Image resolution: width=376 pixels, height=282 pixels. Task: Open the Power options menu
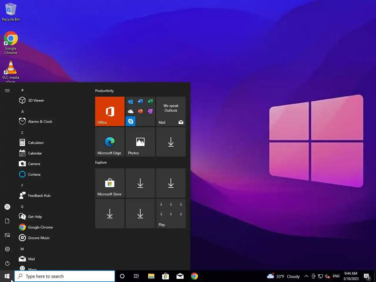pos(7,263)
